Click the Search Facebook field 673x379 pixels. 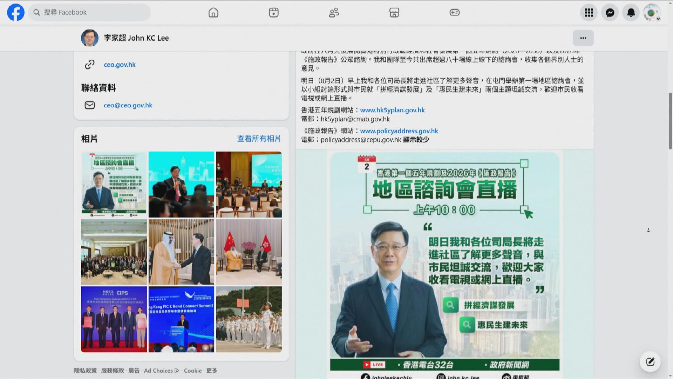pos(89,12)
